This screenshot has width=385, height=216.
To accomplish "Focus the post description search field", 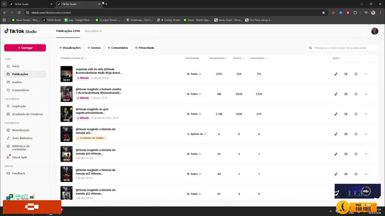I will pyautogui.click(x=343, y=48).
